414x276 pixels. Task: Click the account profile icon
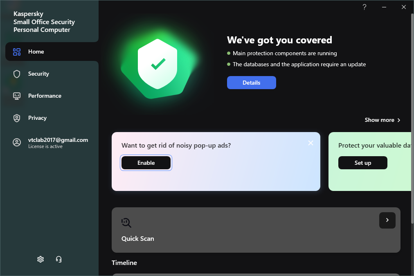pyautogui.click(x=17, y=142)
